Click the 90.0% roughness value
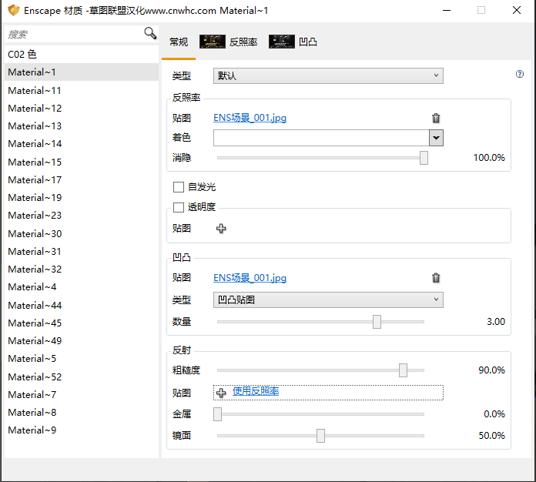536x482 pixels. [491, 370]
